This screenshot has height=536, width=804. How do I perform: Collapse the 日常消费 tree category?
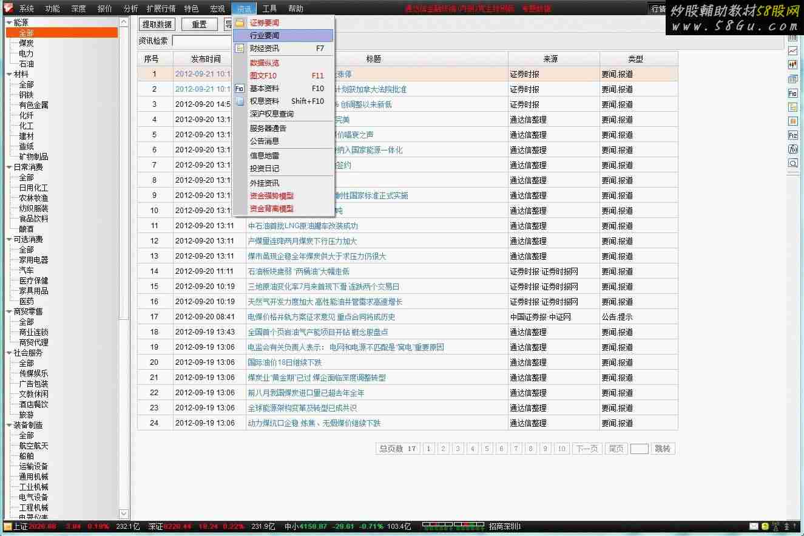click(x=9, y=167)
